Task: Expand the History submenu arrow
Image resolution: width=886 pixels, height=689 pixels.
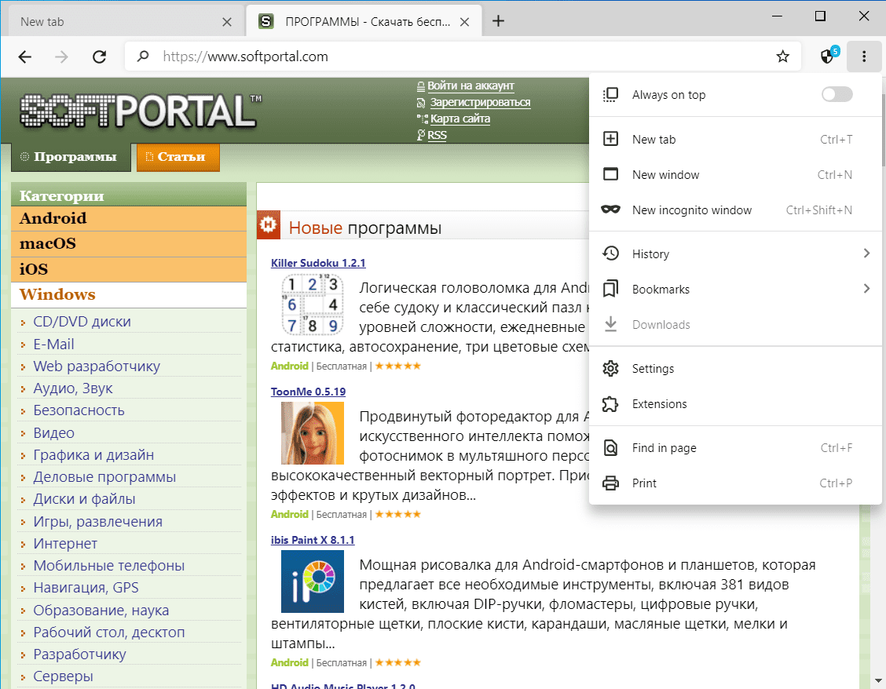Action: coord(867,253)
